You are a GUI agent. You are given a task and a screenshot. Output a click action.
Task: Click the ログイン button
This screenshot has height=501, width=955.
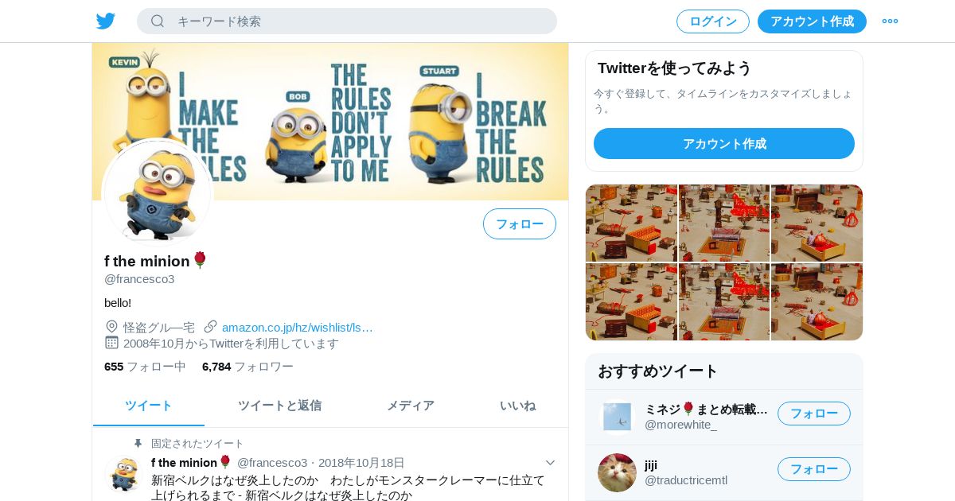713,21
